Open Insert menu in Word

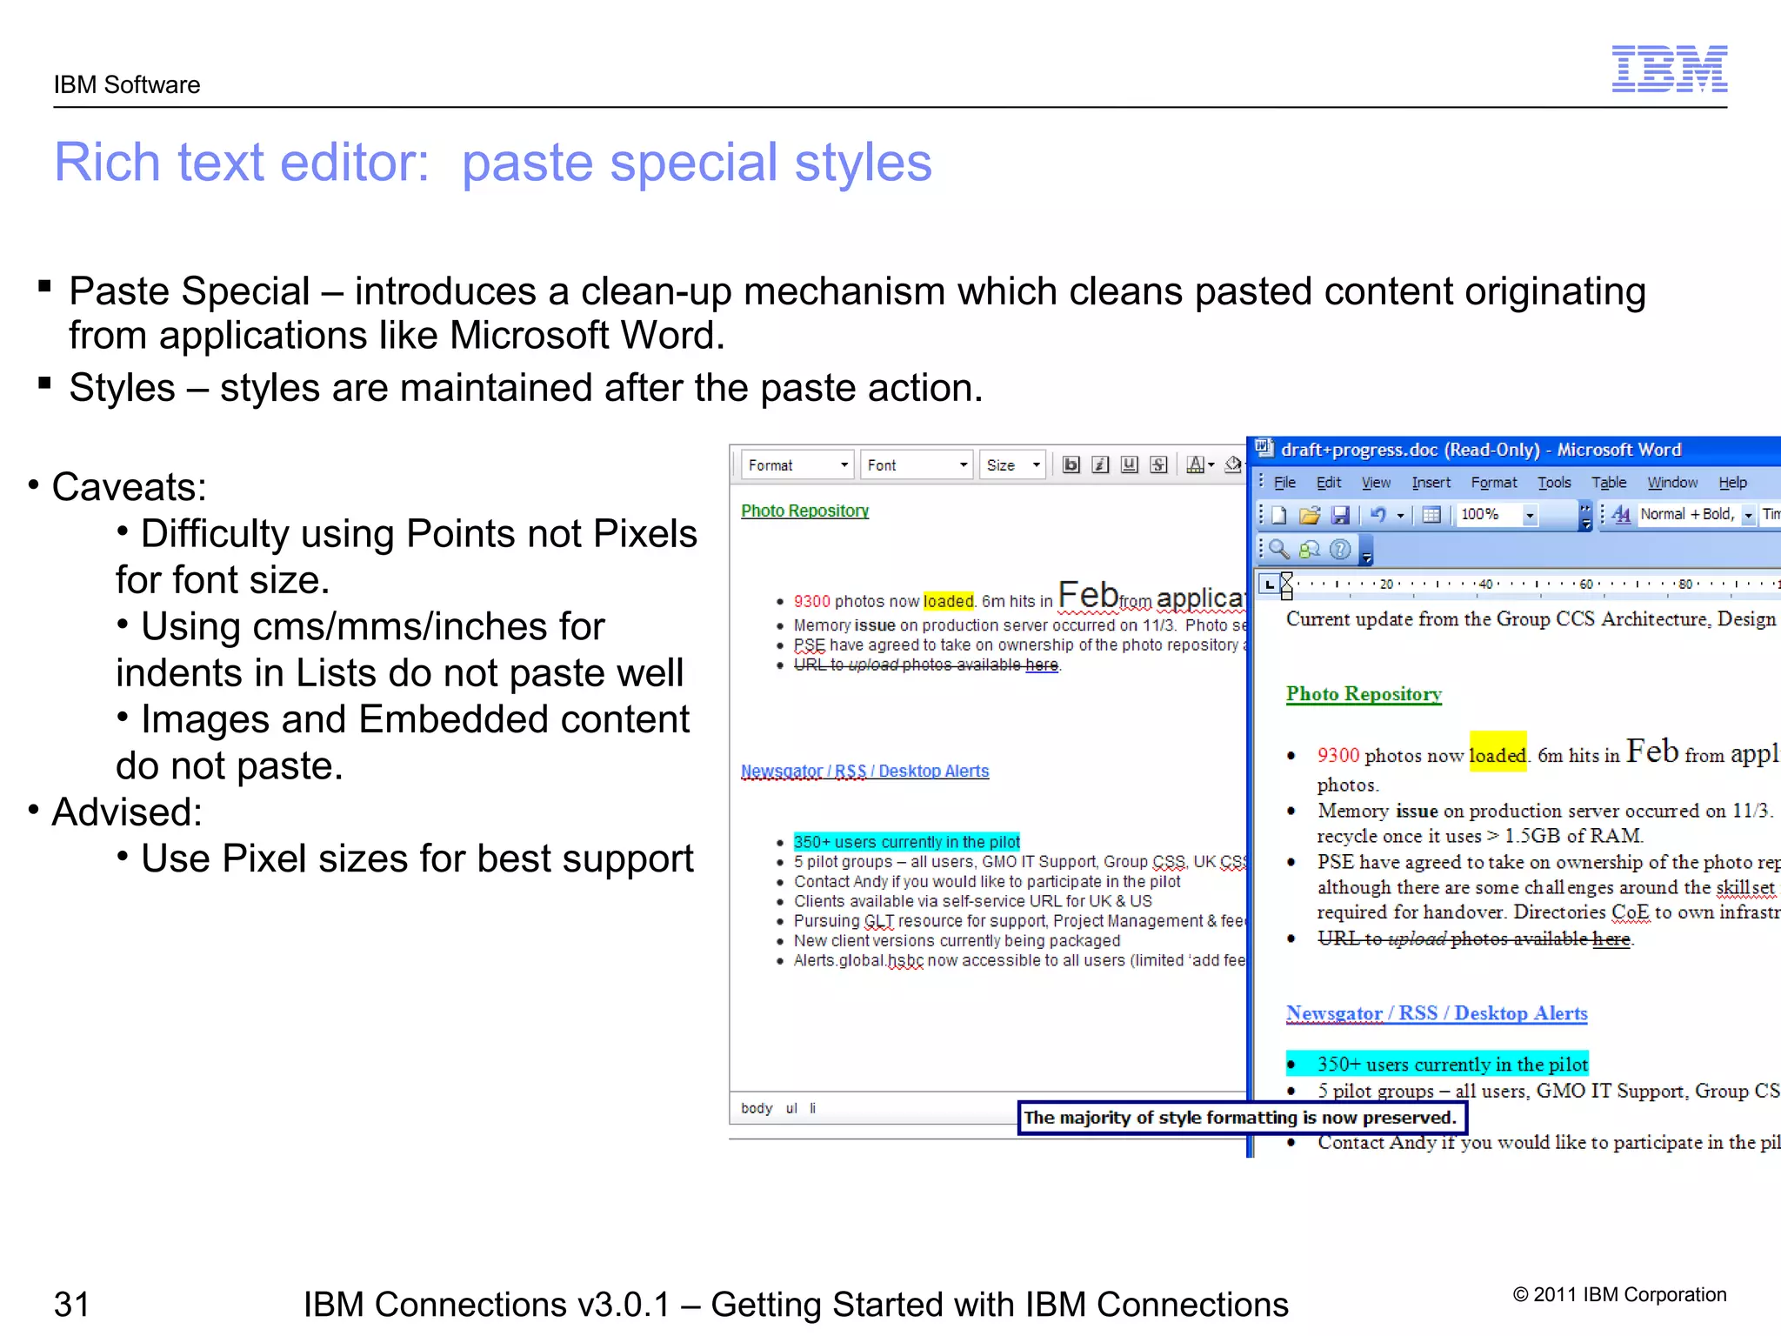pyautogui.click(x=1431, y=483)
